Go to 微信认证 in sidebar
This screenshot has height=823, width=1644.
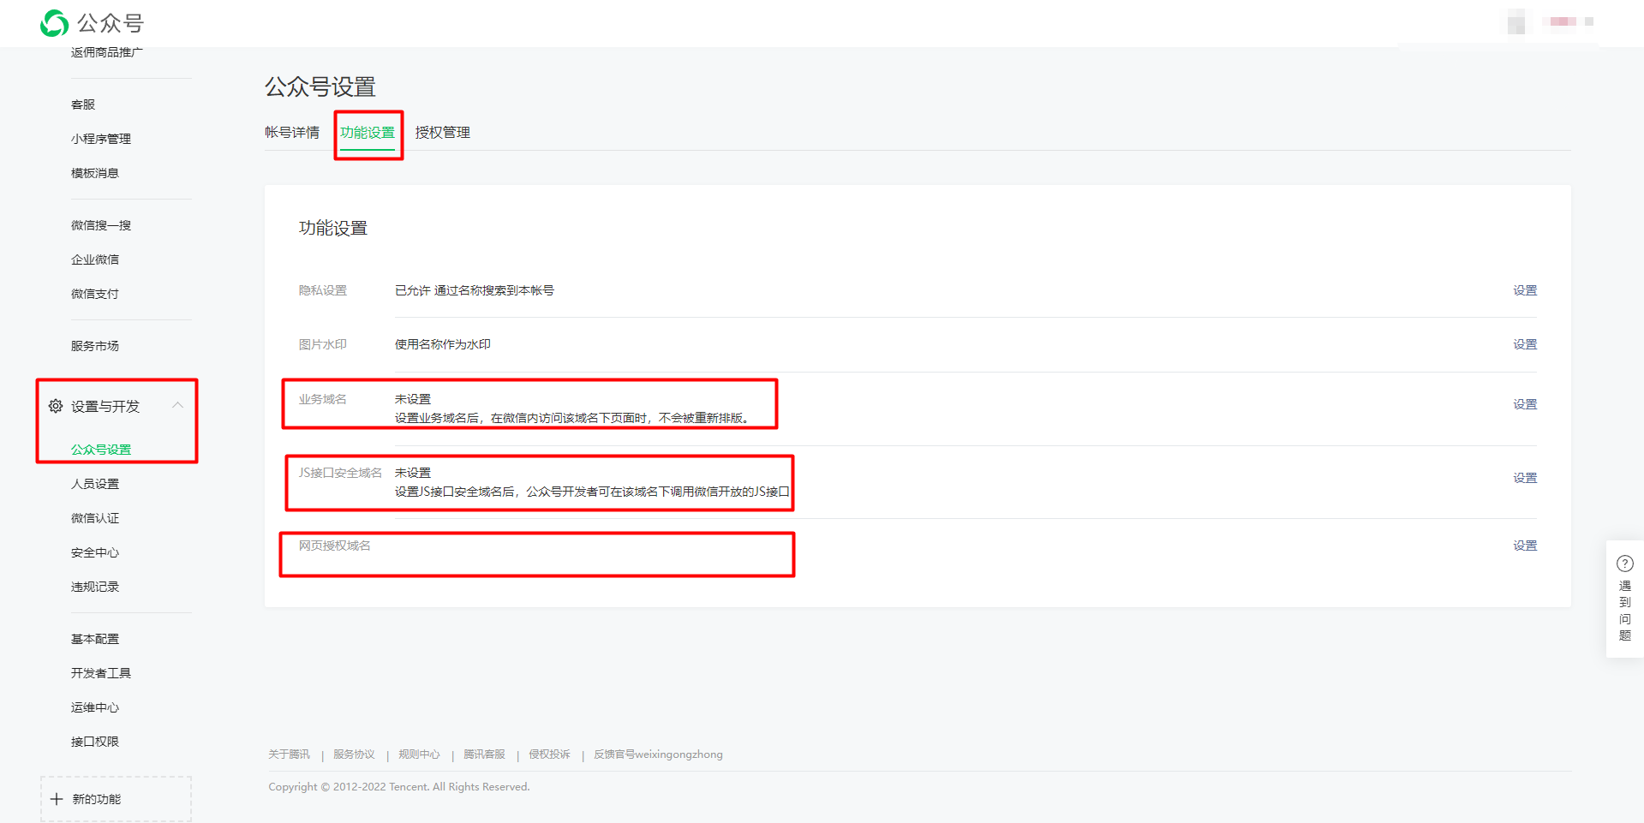95,518
